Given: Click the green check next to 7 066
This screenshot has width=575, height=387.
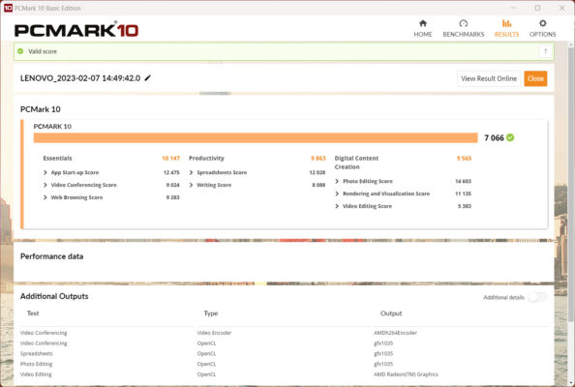Looking at the screenshot, I should click(x=510, y=137).
